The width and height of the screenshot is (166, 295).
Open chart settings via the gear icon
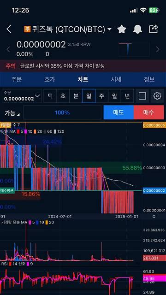(157, 96)
